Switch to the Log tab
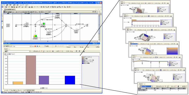189x95 pixels. click(x=9, y=49)
